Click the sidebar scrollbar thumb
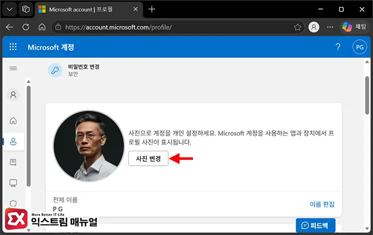The image size is (373, 235). point(28,136)
